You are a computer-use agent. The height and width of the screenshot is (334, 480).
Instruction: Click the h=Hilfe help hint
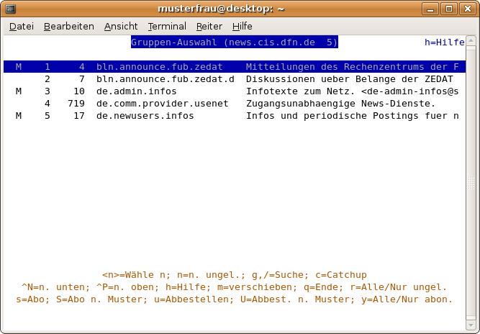444,42
